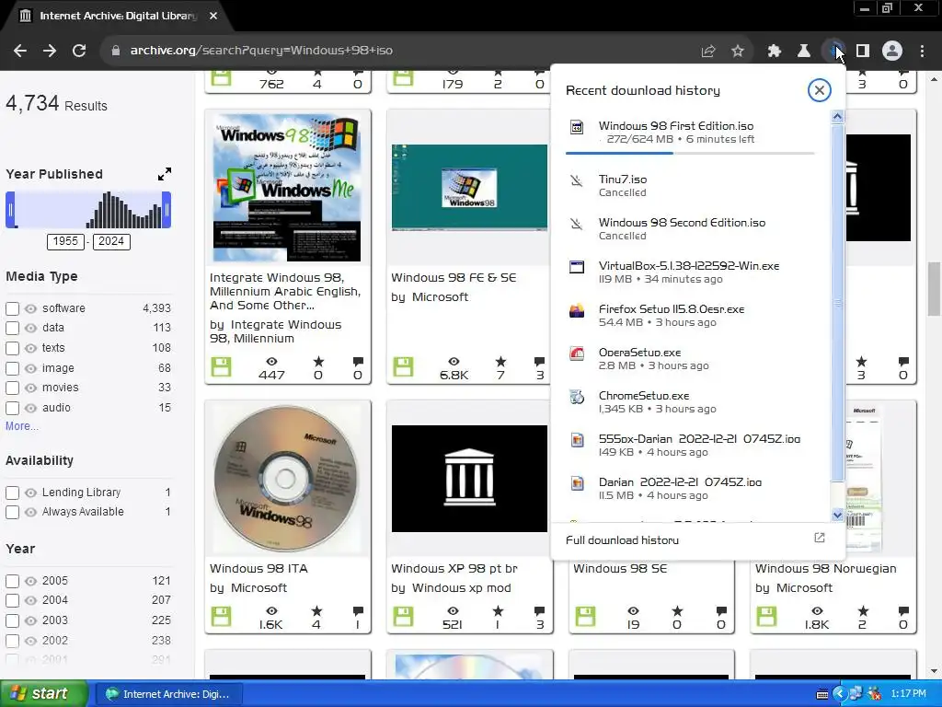Click the VirtualBox installer file icon
942x707 pixels.
[x=577, y=267]
